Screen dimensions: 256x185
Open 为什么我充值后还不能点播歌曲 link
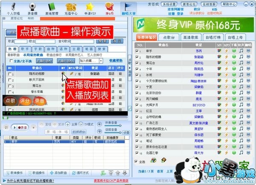tap(30, 181)
